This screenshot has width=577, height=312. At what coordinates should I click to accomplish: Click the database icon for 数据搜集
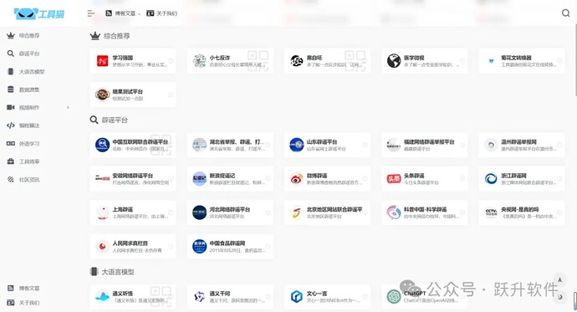[x=11, y=90]
